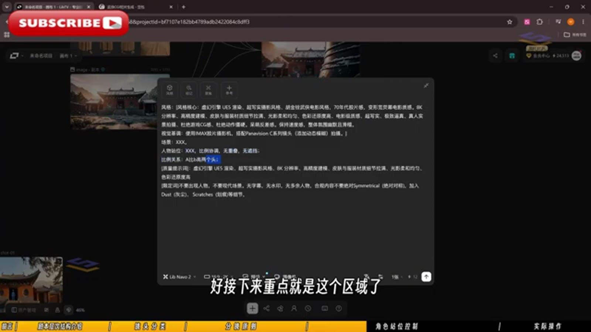The height and width of the screenshot is (332, 591).
Task: Click the prompt text containing 'Dust' and 'Scratches'
Action: 203,194
